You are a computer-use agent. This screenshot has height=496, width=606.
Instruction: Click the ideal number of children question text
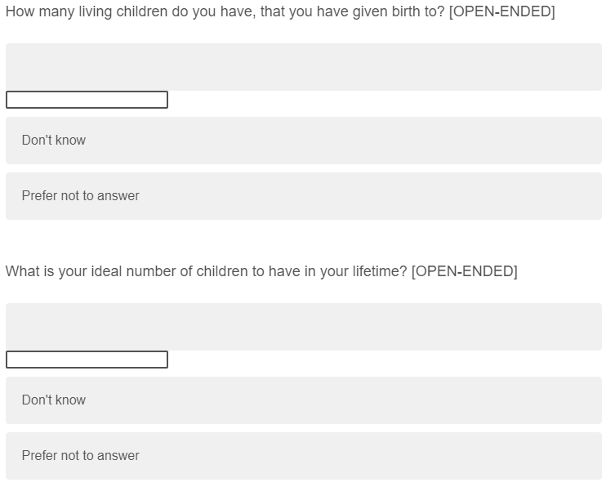(x=206, y=271)
